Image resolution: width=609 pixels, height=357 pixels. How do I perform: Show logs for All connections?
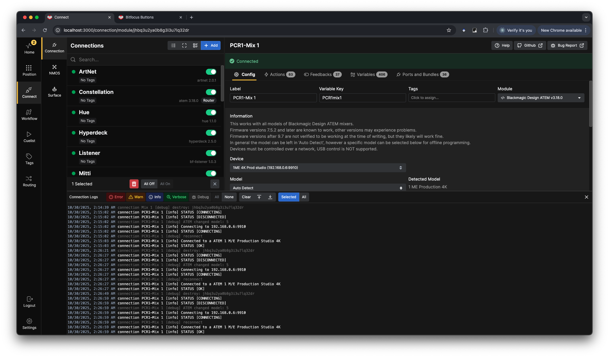click(304, 197)
